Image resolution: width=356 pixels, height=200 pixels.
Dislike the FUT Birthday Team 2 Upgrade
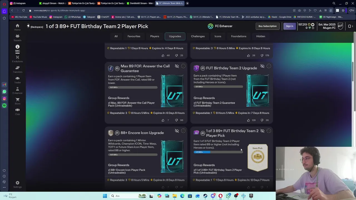click(262, 120)
